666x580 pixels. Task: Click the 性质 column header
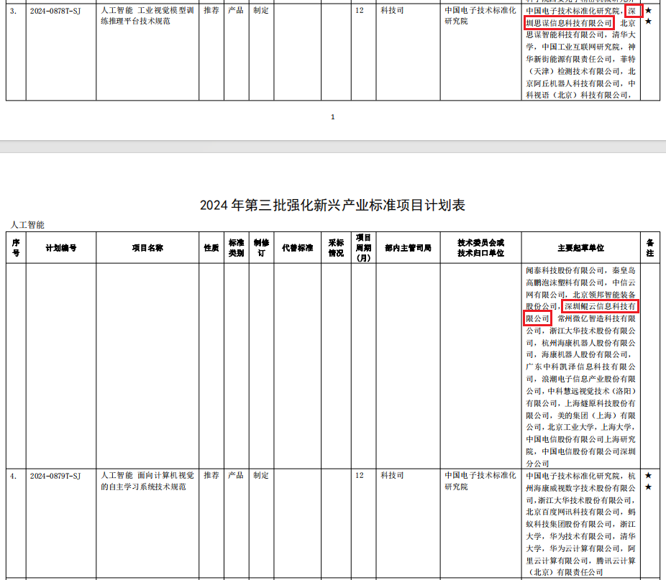[x=211, y=248]
